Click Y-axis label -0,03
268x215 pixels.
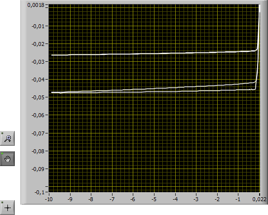(x=38, y=62)
